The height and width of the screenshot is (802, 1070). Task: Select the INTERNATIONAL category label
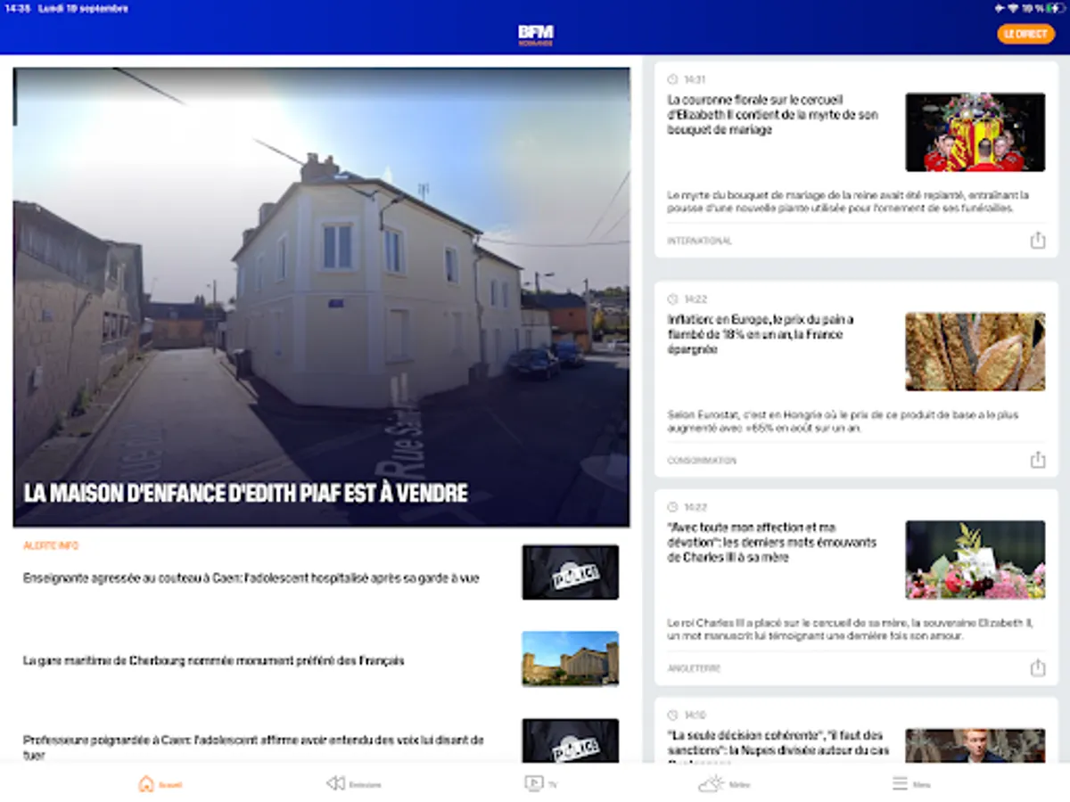tap(700, 241)
